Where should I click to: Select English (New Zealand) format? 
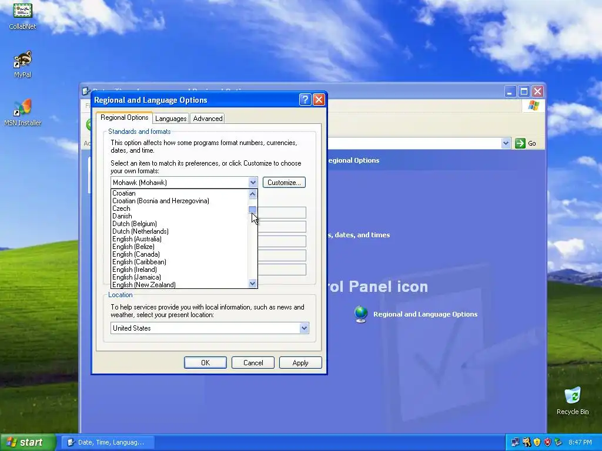click(x=179, y=285)
